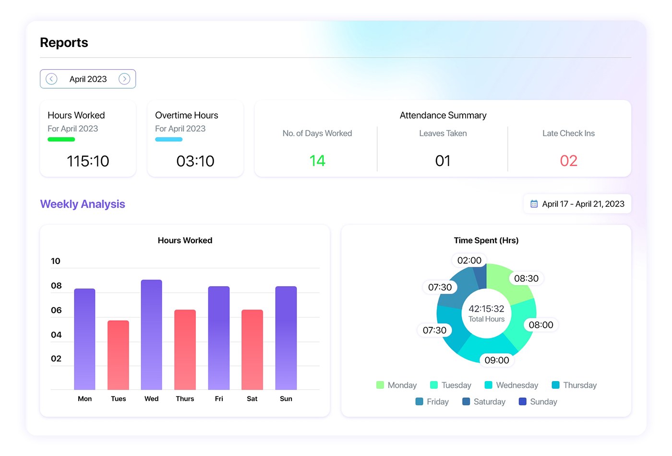This screenshot has height=456, width=672.
Task: Click the green Hours Worked progress bar
Action: click(61, 139)
